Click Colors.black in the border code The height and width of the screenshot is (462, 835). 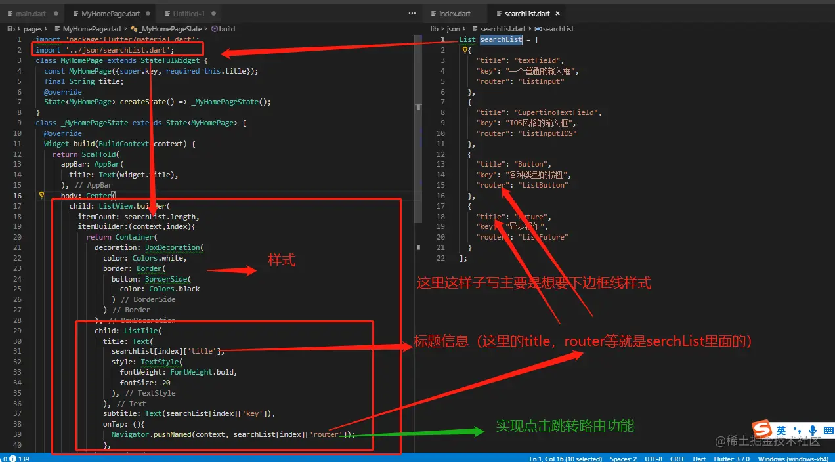tap(174, 289)
